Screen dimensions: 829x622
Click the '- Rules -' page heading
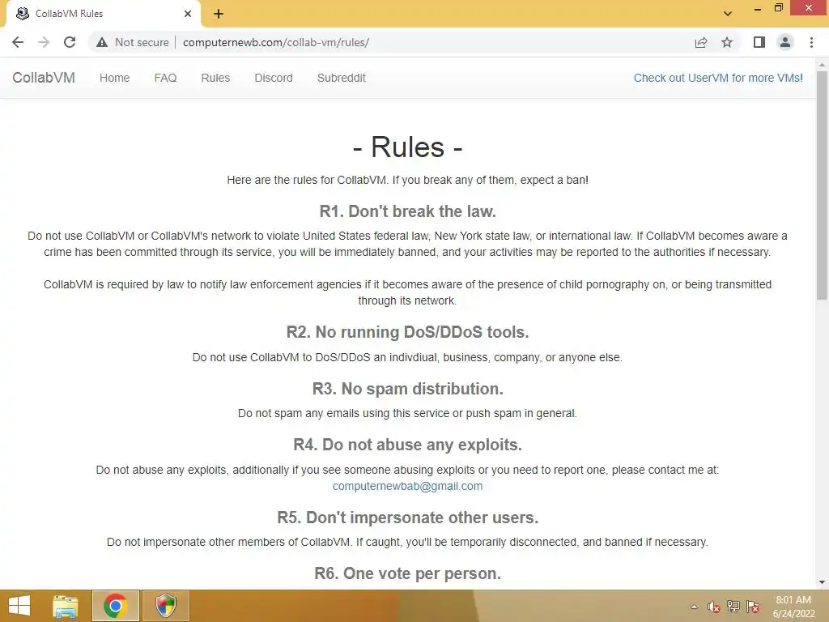[x=407, y=147]
